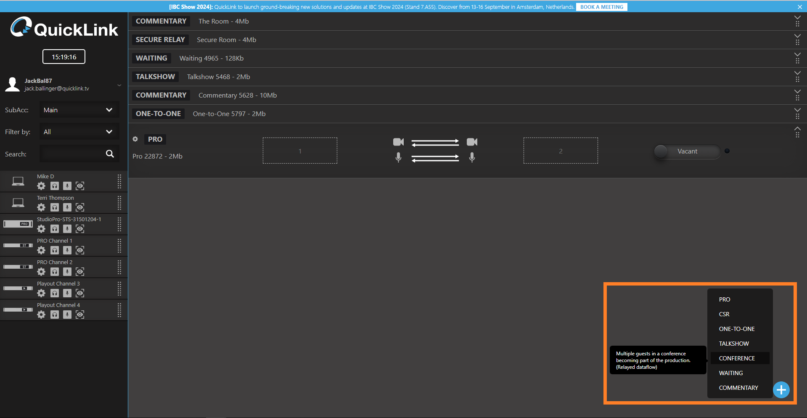Image resolution: width=807 pixels, height=418 pixels.
Task: Open the Filter by All dropdown
Action: pos(79,132)
